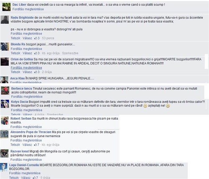Click like thumb icon on Blondu Rs comment
Viewport: 209px width, 179px height.
coord(36,53)
